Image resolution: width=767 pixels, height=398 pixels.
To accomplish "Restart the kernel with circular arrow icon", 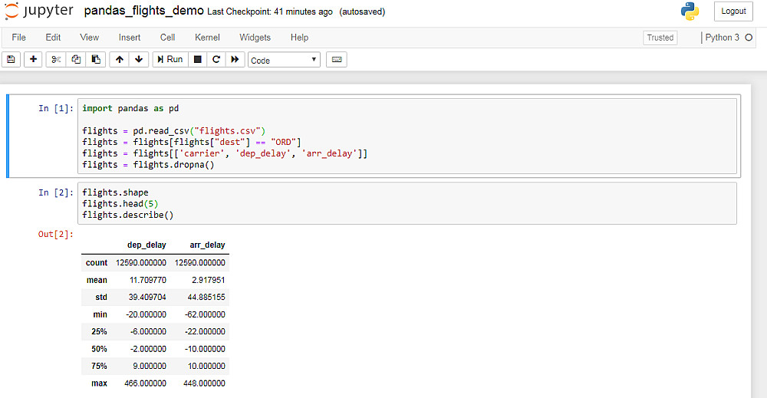I will [216, 60].
